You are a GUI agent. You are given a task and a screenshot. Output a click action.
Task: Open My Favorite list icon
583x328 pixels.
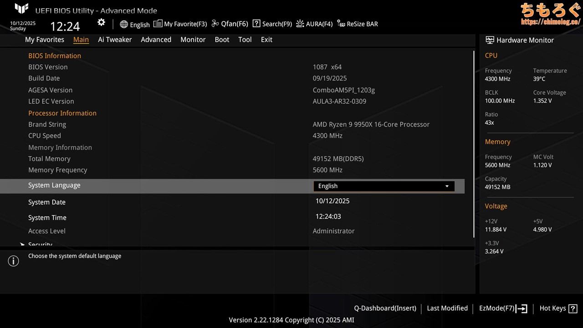(x=158, y=24)
